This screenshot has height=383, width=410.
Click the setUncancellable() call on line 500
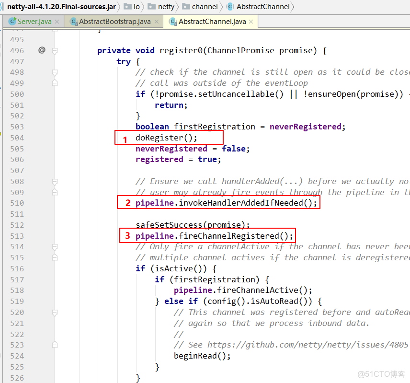pos(240,94)
